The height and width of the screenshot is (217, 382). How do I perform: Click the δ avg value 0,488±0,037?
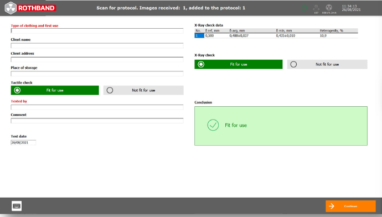[x=239, y=35]
